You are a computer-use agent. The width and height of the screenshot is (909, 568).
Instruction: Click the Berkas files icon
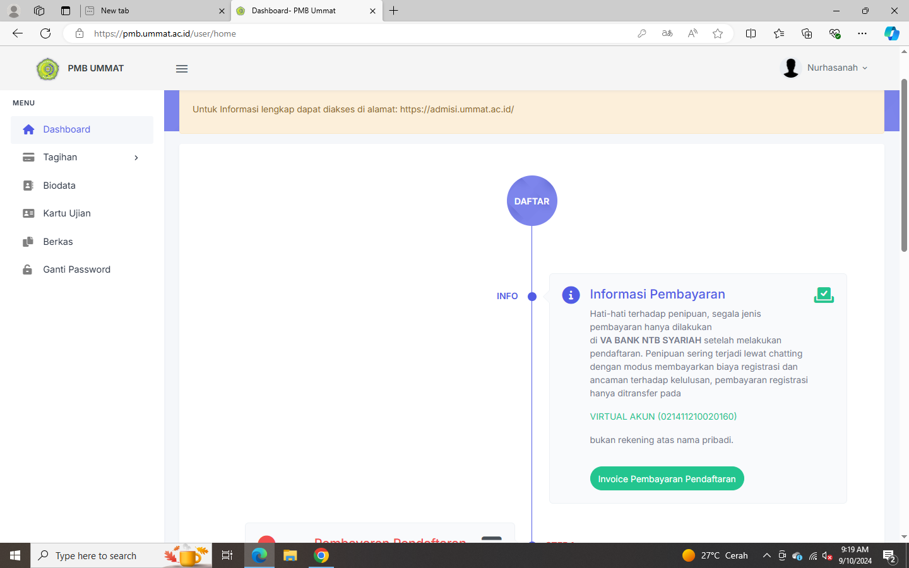(x=28, y=242)
